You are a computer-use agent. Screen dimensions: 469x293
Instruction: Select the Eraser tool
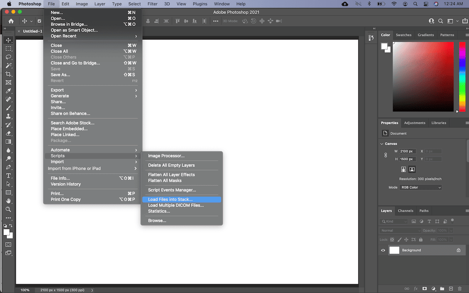8,133
